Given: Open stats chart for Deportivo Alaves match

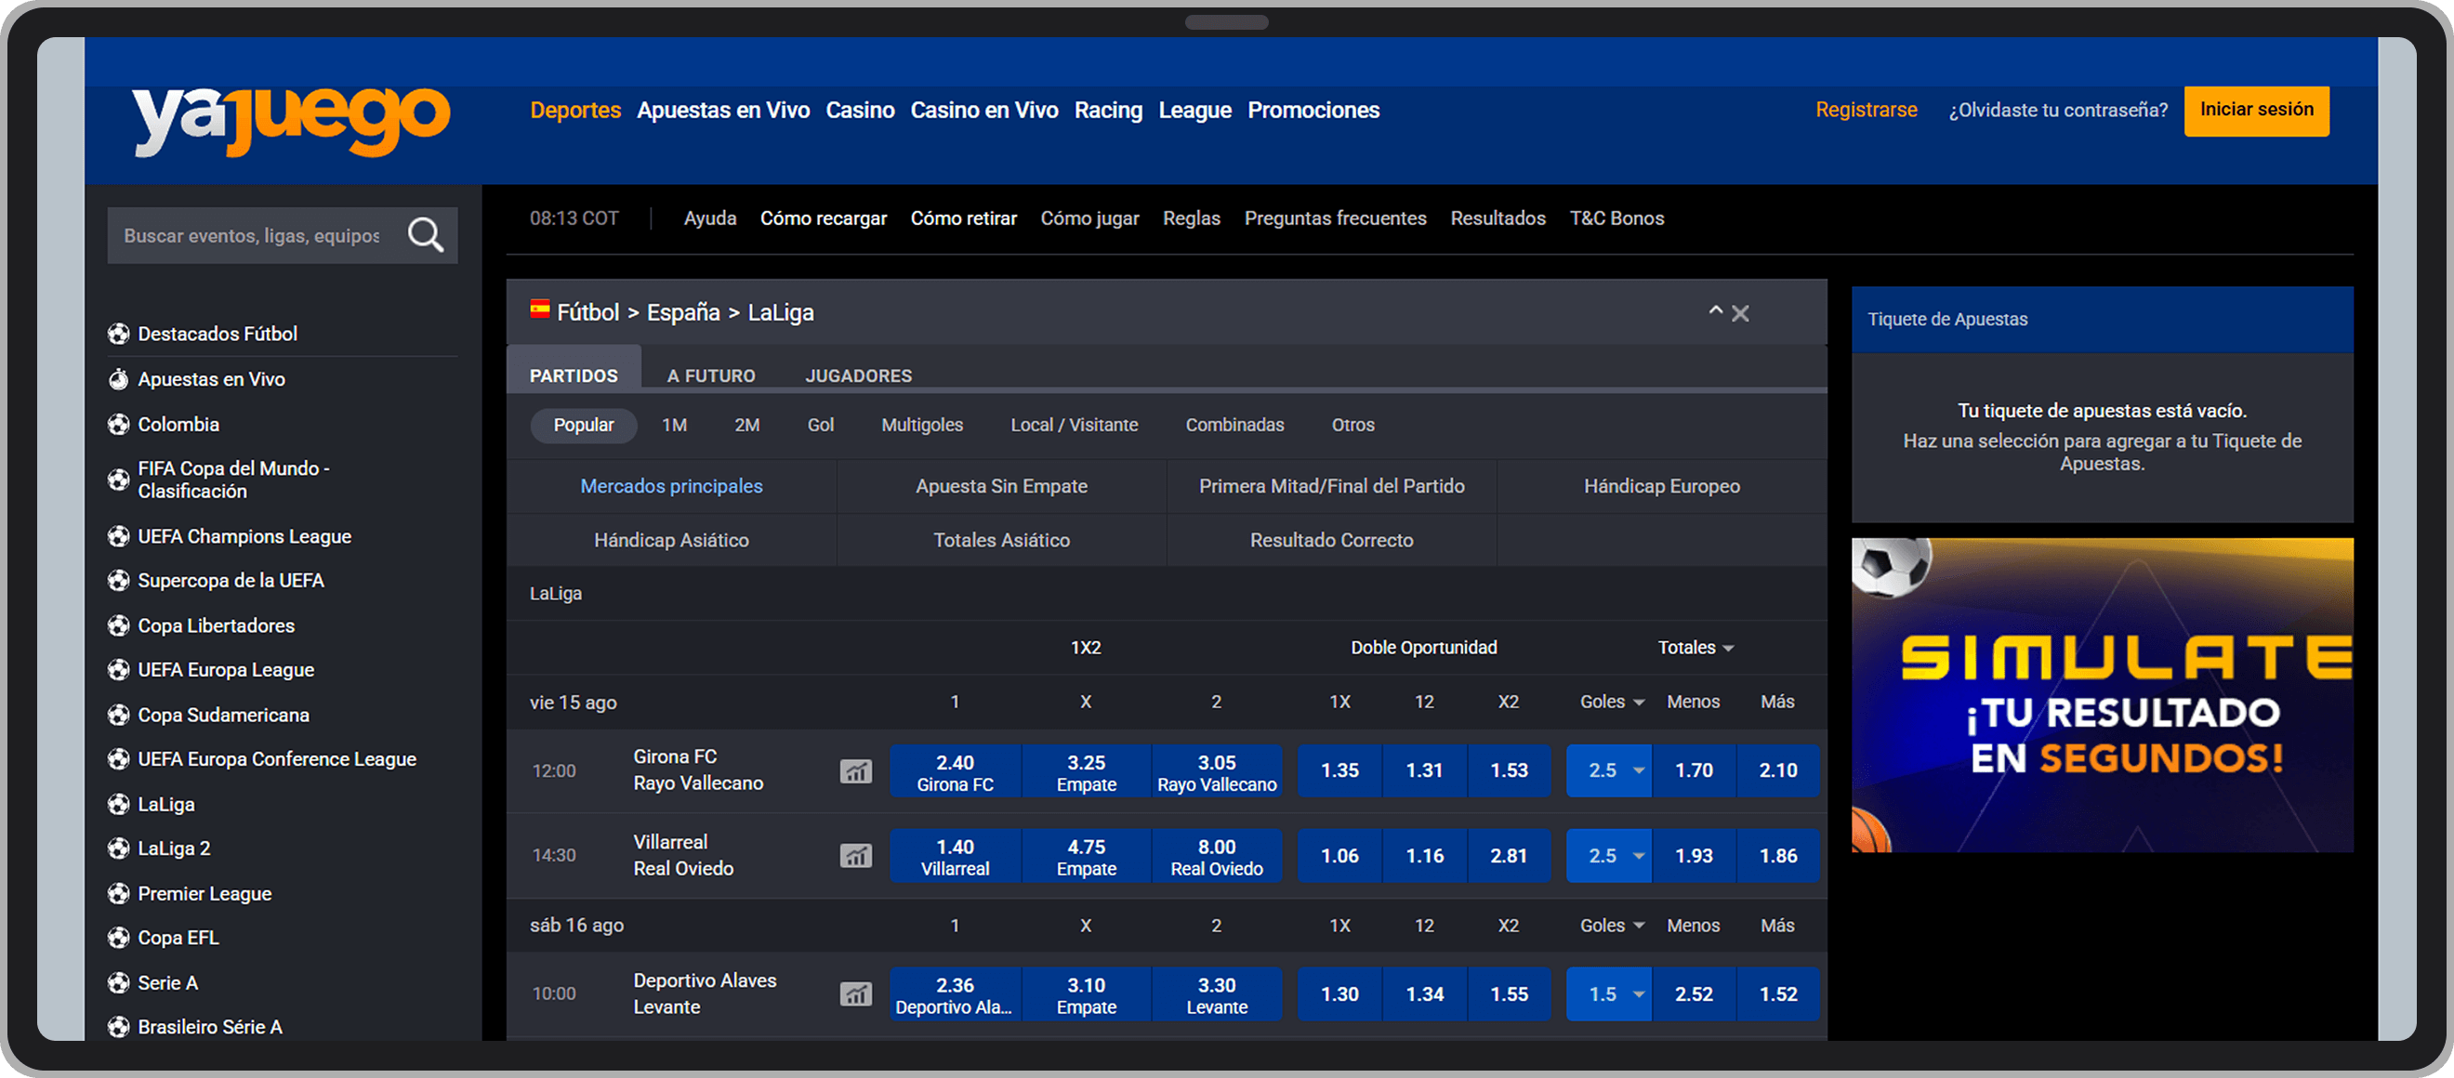Looking at the screenshot, I should click(x=855, y=994).
